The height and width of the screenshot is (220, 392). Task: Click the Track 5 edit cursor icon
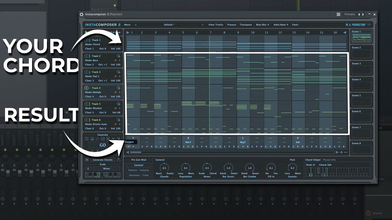click(x=119, y=104)
